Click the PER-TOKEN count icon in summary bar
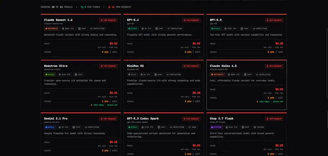 coord(82,7)
